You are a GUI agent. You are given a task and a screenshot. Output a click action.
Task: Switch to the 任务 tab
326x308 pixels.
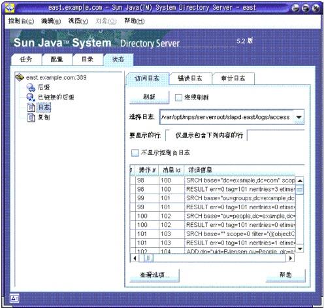click(x=26, y=60)
